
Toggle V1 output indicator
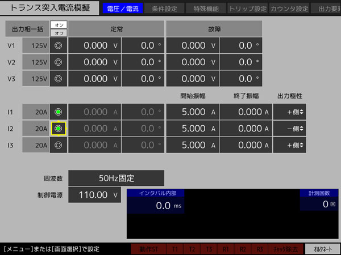click(58, 46)
